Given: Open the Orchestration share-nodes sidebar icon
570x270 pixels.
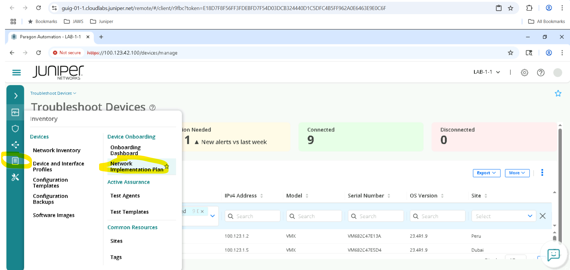Looking at the screenshot, I should click(x=15, y=145).
